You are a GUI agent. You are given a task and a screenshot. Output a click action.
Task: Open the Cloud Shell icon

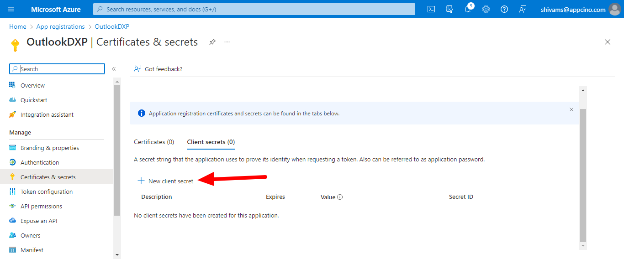(x=431, y=9)
